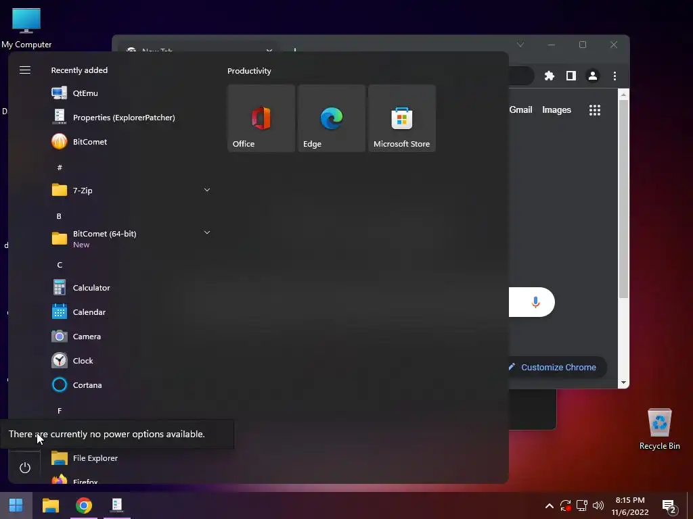
Task: Open the Recycle Bin desktop icon
Action: tap(659, 429)
